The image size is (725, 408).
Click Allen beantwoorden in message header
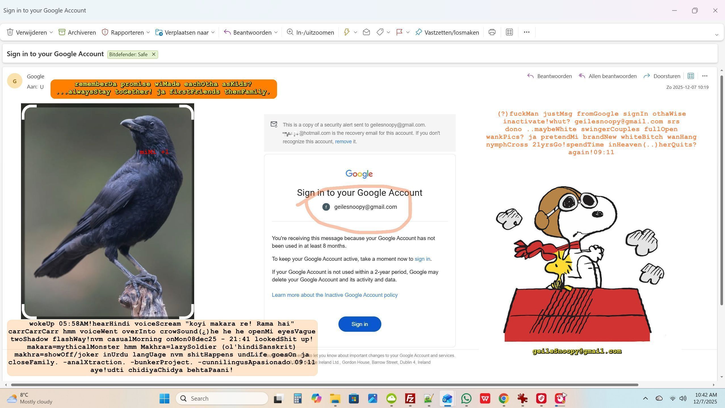pos(607,76)
